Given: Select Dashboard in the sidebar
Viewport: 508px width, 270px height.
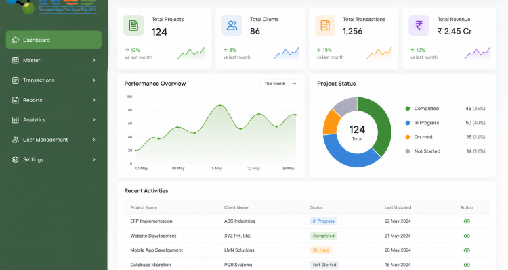Looking at the screenshot, I should 54,40.
